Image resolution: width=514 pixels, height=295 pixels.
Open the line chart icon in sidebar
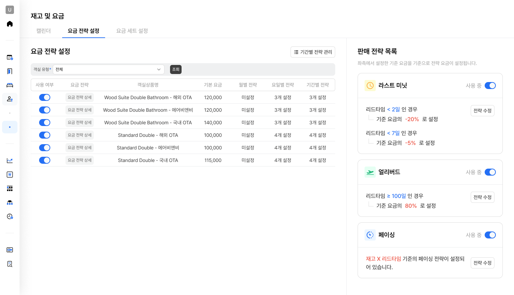click(10, 161)
